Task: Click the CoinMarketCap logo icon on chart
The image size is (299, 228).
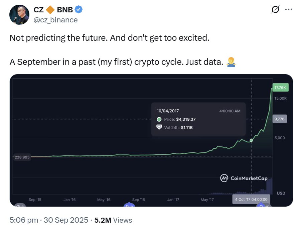Action: click(x=224, y=178)
